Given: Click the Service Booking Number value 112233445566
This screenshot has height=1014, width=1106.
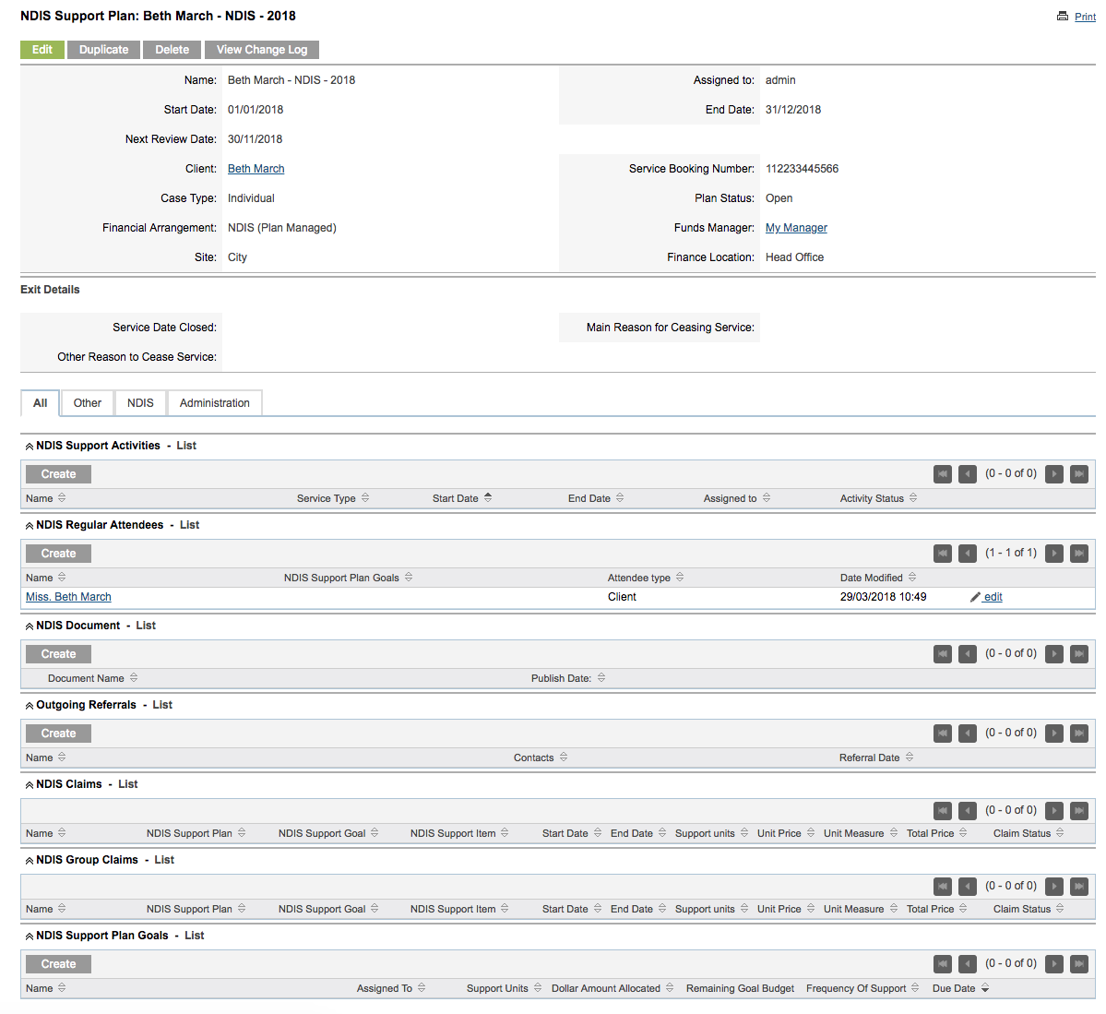Looking at the screenshot, I should pyautogui.click(x=802, y=169).
